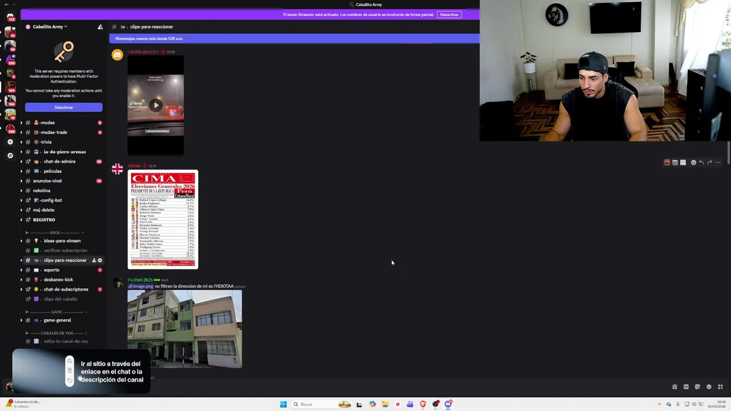Open File Explorer from taskbar
731x411 pixels.
pos(385,404)
